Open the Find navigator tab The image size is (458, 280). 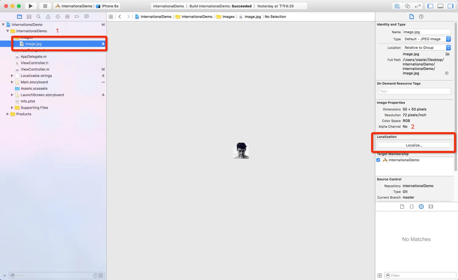(x=38, y=17)
